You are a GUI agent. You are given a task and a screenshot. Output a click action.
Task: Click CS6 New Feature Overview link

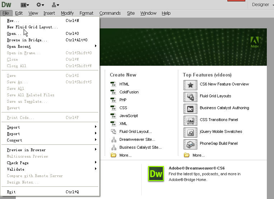[x=225, y=84]
